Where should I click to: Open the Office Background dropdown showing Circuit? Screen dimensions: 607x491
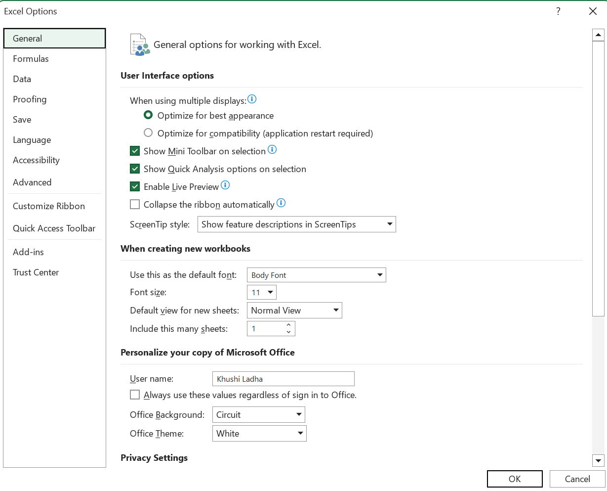pyautogui.click(x=259, y=415)
